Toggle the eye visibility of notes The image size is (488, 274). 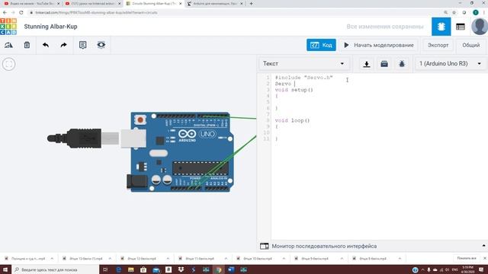click(x=101, y=45)
